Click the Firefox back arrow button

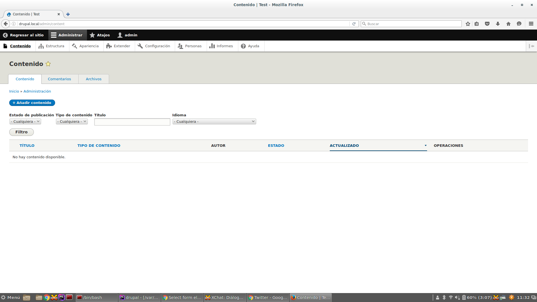6,24
